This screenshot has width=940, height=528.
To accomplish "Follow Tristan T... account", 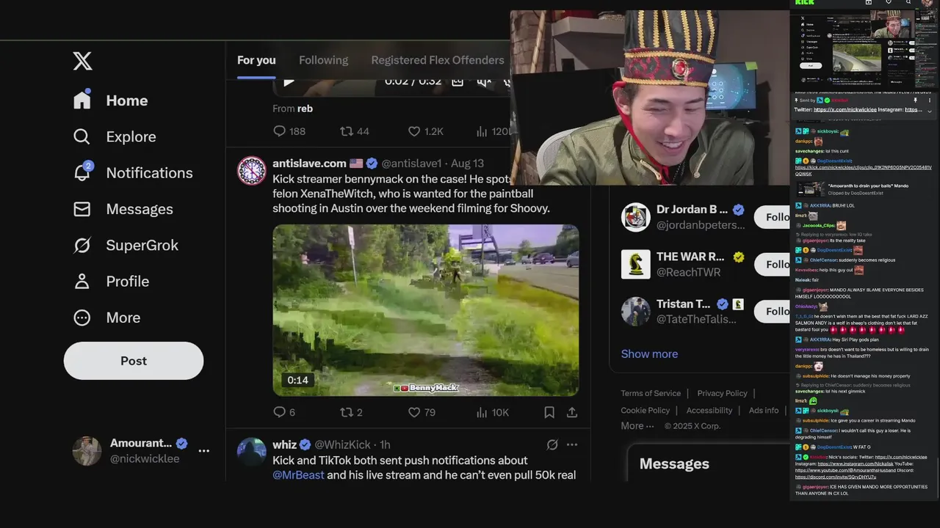I will tap(773, 311).
